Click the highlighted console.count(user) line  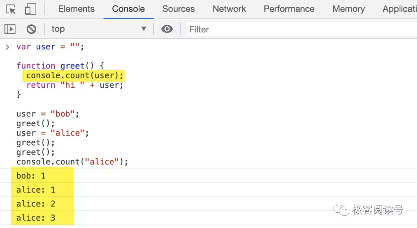coord(75,75)
